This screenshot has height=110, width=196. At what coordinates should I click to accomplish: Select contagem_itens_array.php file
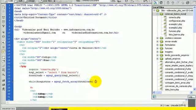[177, 83]
